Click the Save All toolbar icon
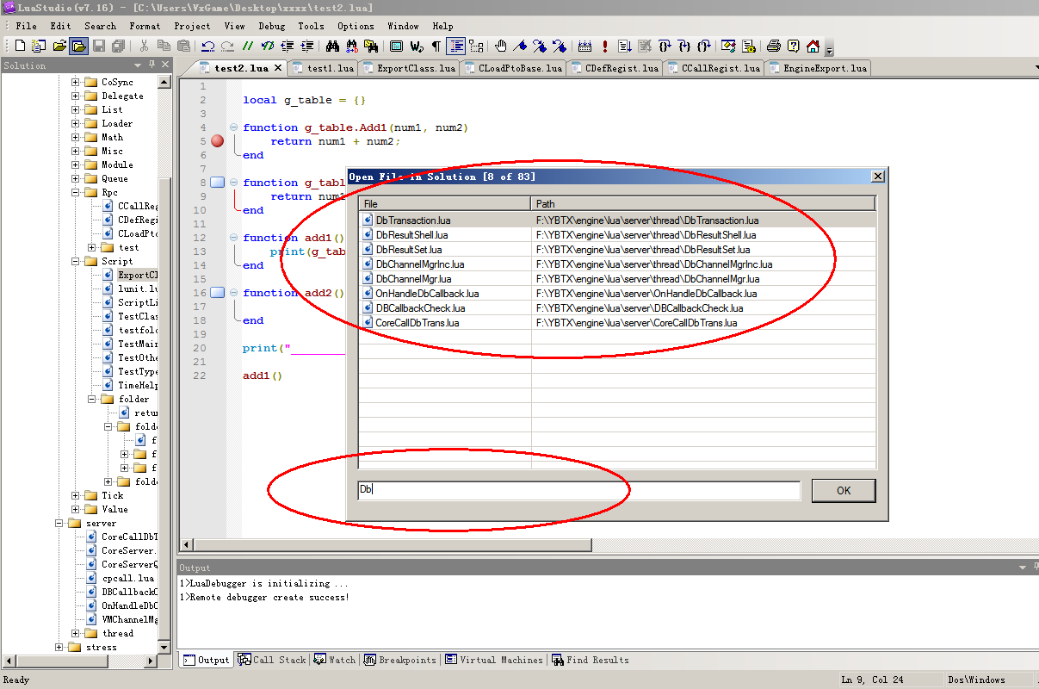The width and height of the screenshot is (1039, 689). 118,46
